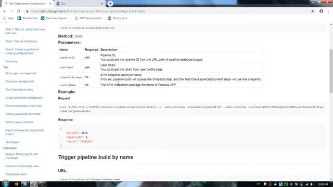Image resolution: width=333 pixels, height=187 pixels.
Task: Open Write a Javascript command page
Action: pyautogui.click(x=22, y=114)
